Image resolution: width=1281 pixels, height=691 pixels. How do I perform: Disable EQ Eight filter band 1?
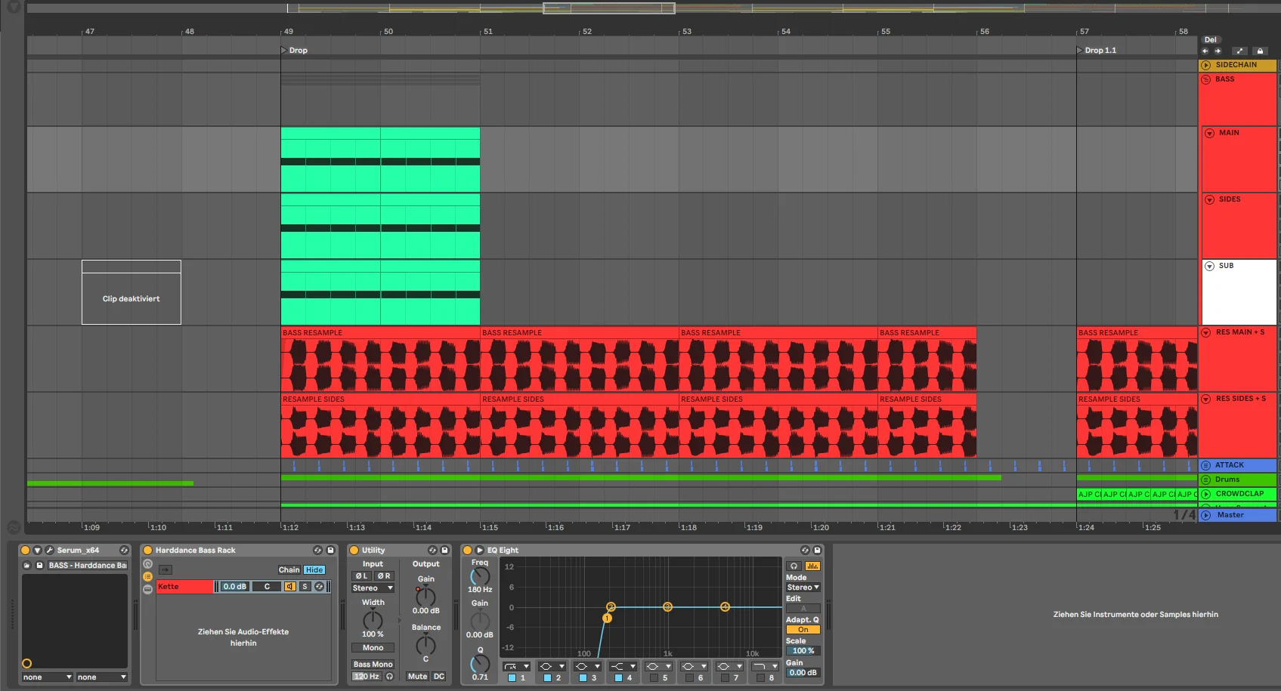tap(512, 678)
